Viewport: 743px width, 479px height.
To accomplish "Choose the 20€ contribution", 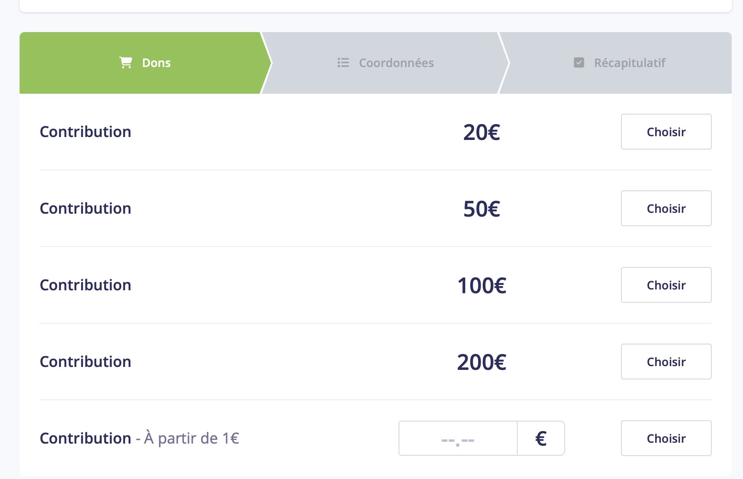I will tap(666, 132).
